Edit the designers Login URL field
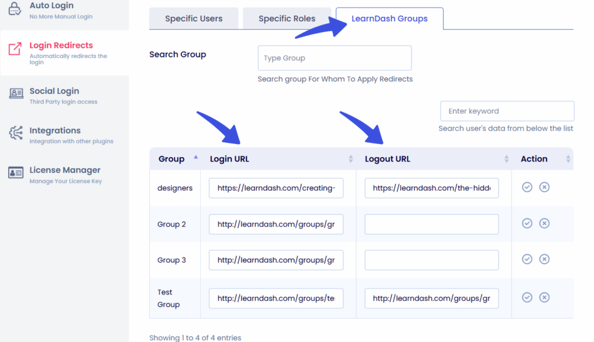 pyautogui.click(x=276, y=188)
